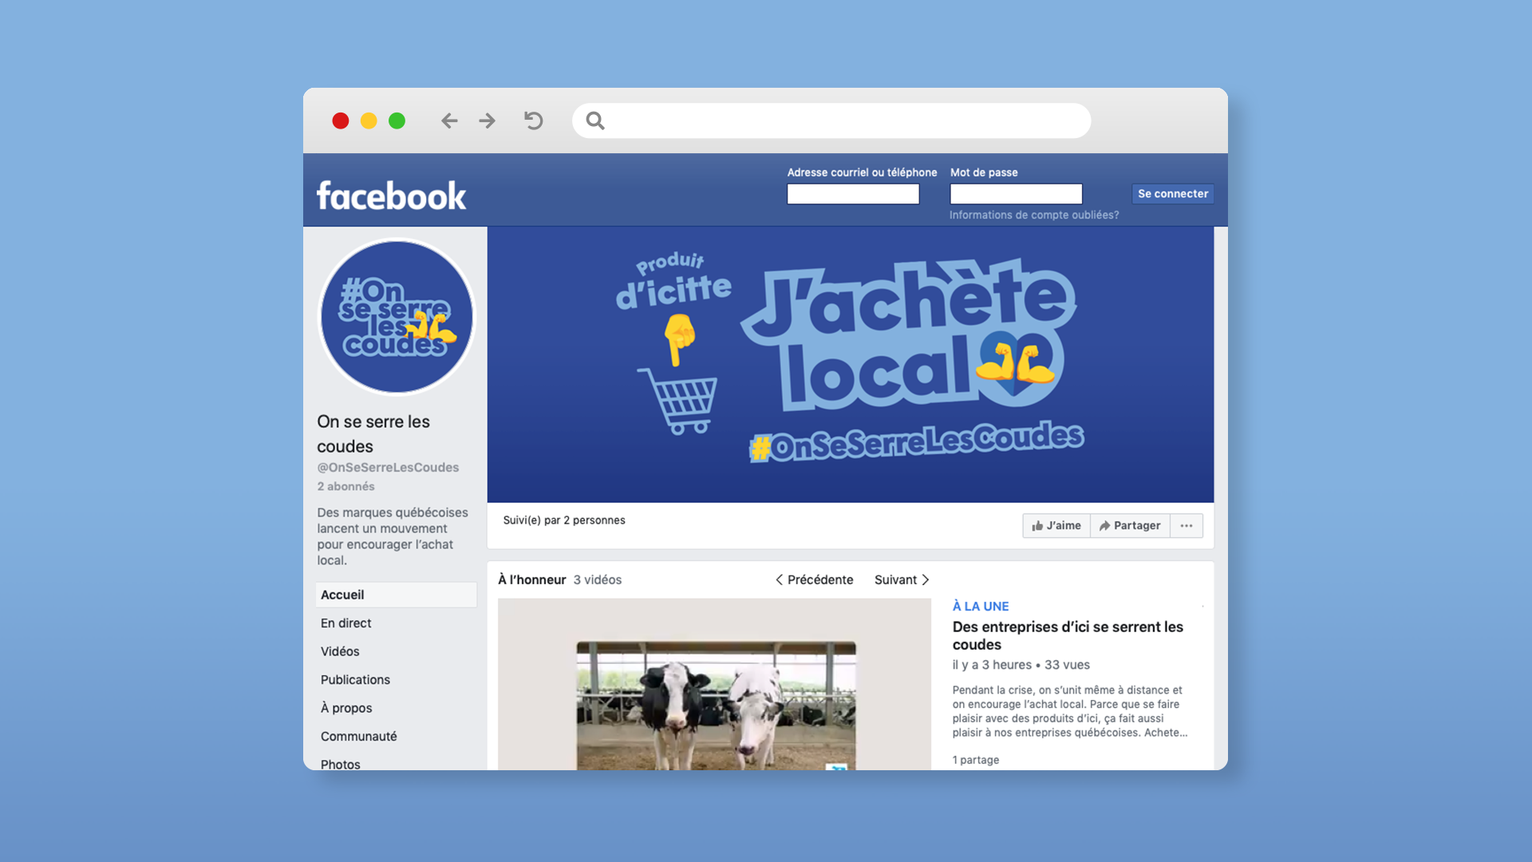Focus the Adresse courriel ou téléphone field
Image resolution: width=1532 pixels, height=862 pixels.
pos(853,194)
